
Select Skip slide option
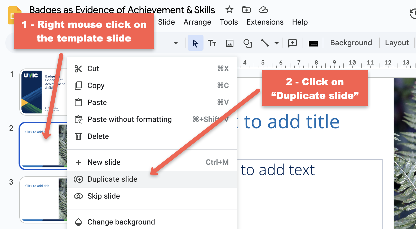coord(152,196)
